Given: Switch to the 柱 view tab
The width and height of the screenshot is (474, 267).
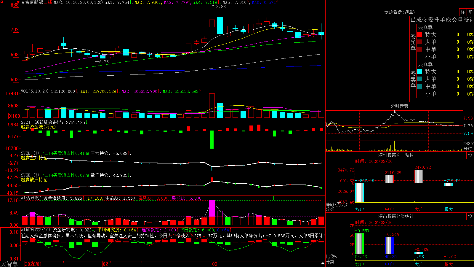Looking at the screenshot, I should [x=463, y=12].
